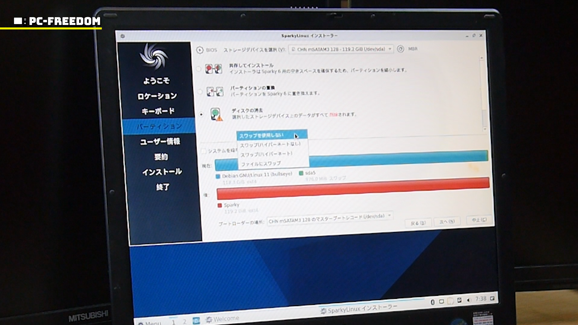Click the BIOS firmware icon
The image size is (578, 325).
(200, 50)
